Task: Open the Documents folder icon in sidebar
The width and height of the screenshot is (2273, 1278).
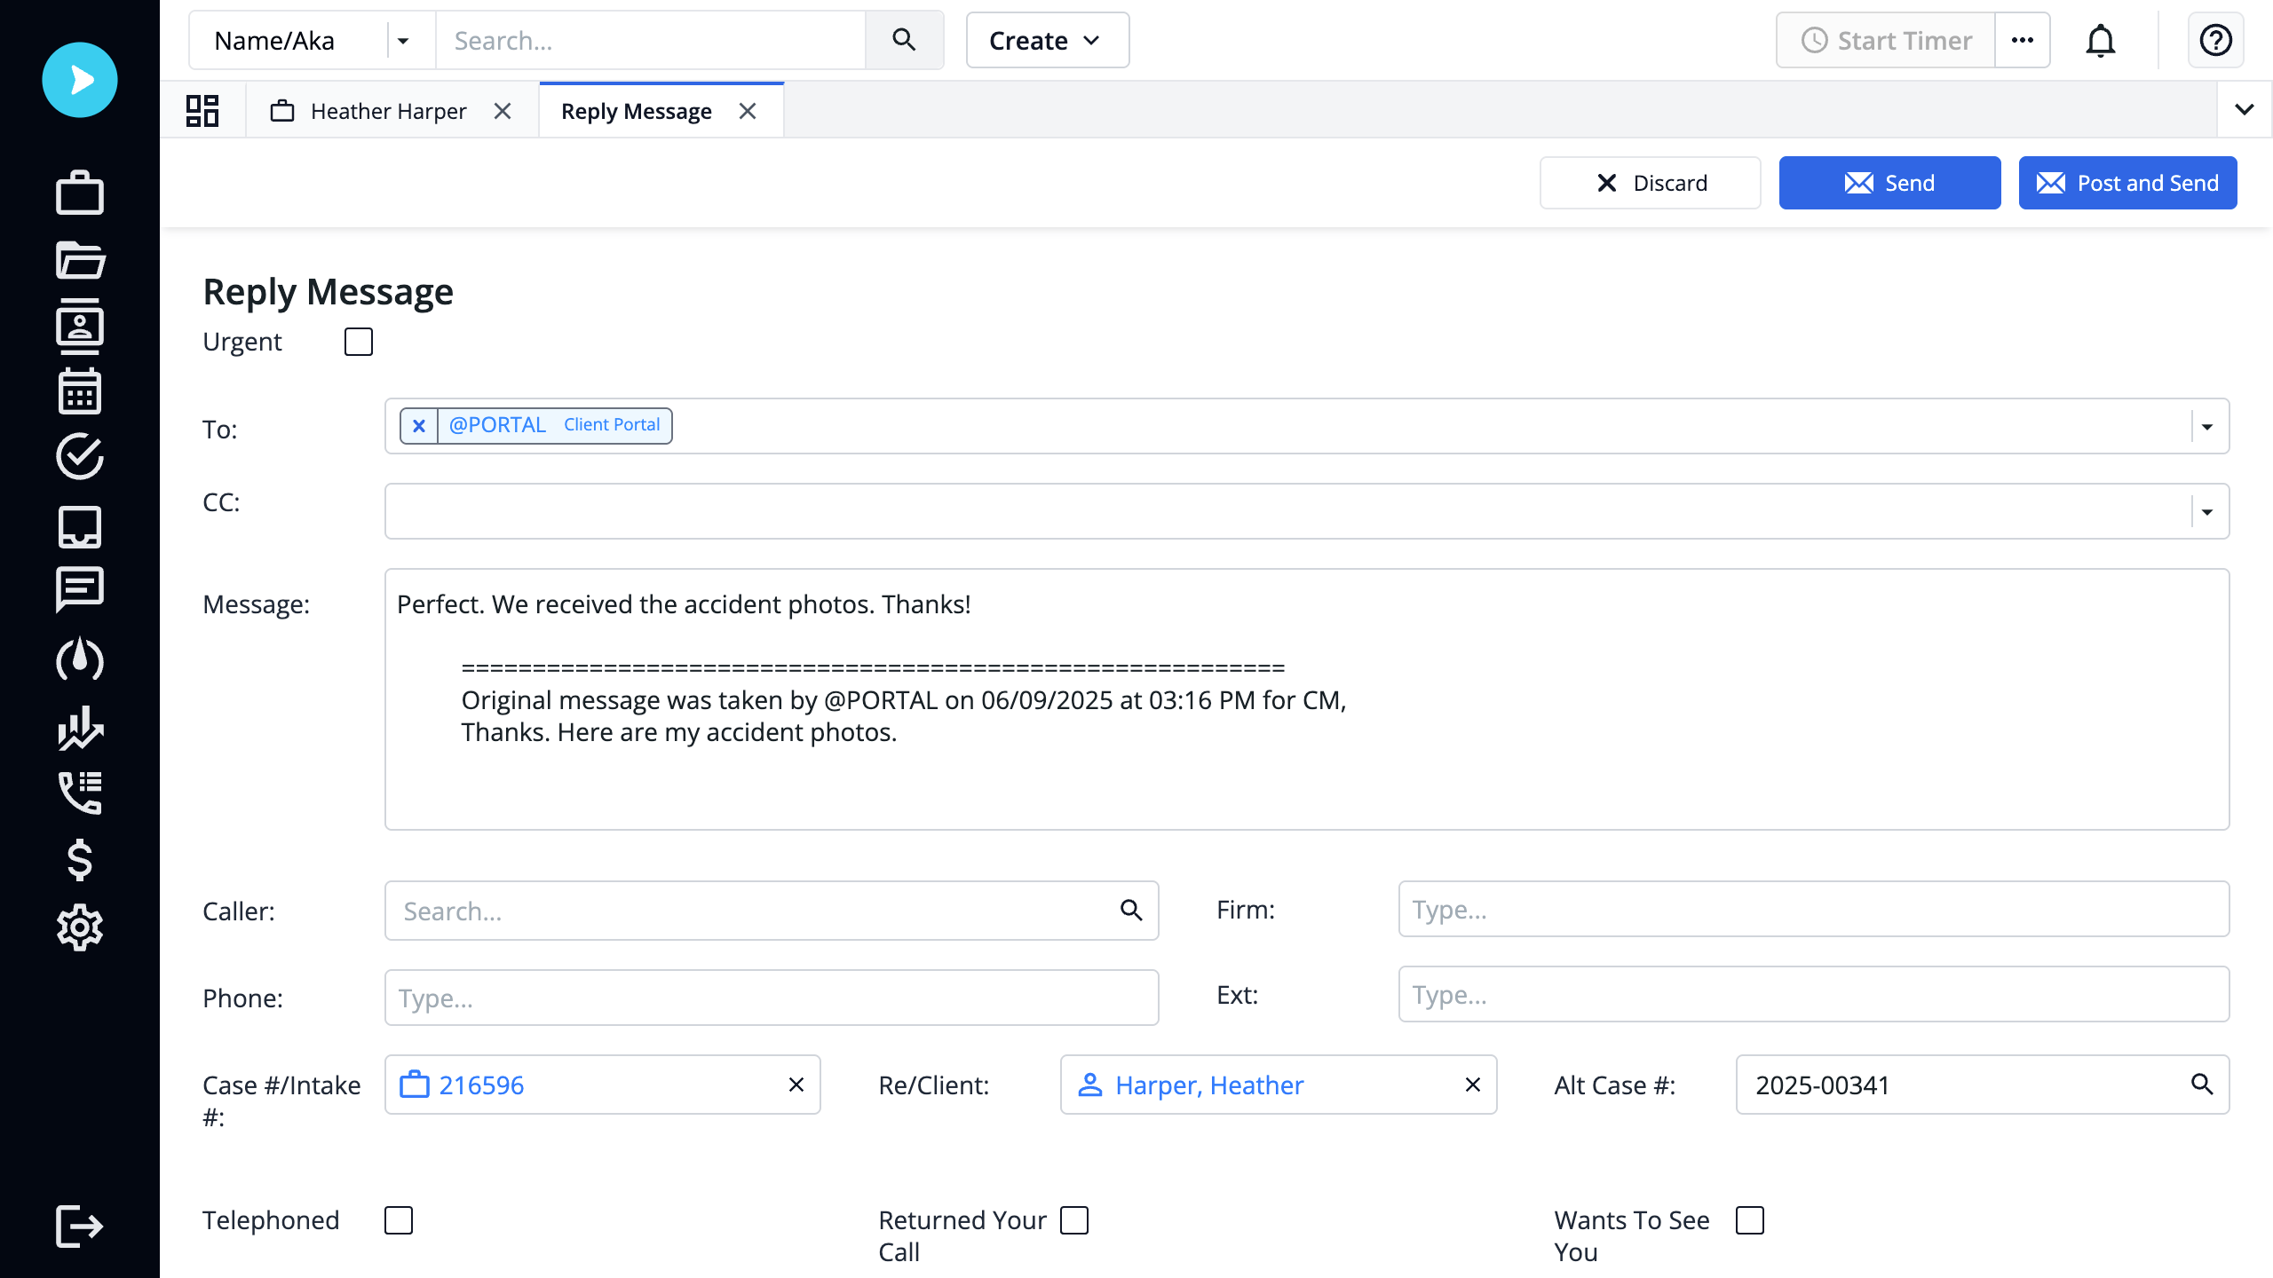Action: click(80, 260)
